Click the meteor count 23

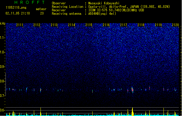pos(42,13)
